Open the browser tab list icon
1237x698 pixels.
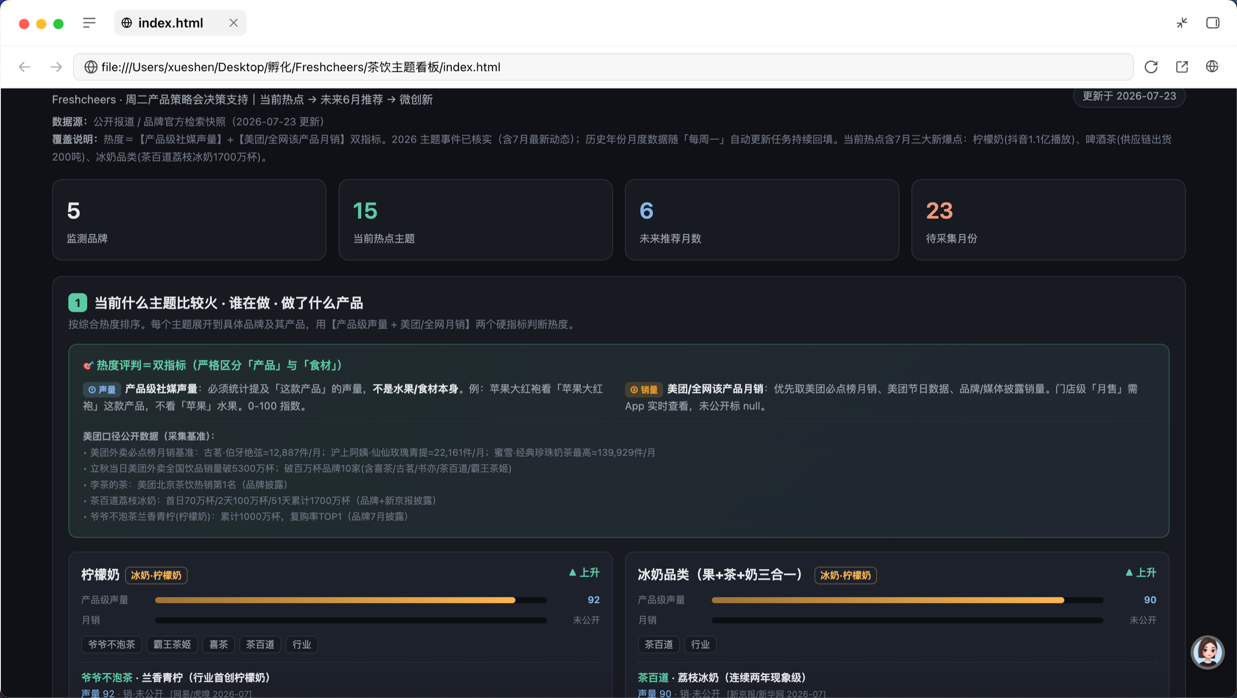[89, 23]
